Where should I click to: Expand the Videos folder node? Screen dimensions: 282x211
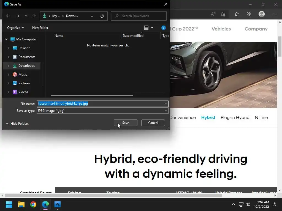click(x=8, y=92)
